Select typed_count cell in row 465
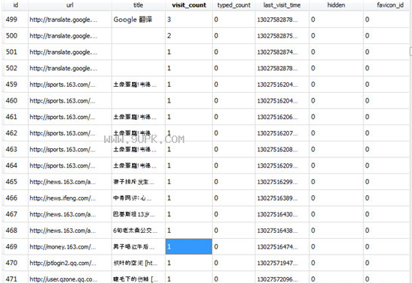Screen dimensions: 412x283 pyautogui.click(x=234, y=182)
